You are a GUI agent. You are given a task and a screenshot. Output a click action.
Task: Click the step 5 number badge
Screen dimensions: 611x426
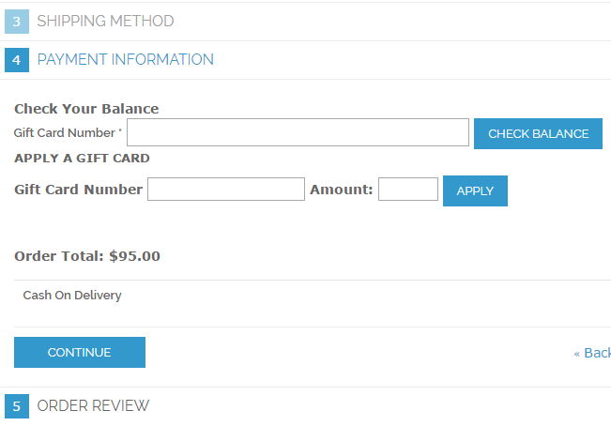click(x=17, y=406)
